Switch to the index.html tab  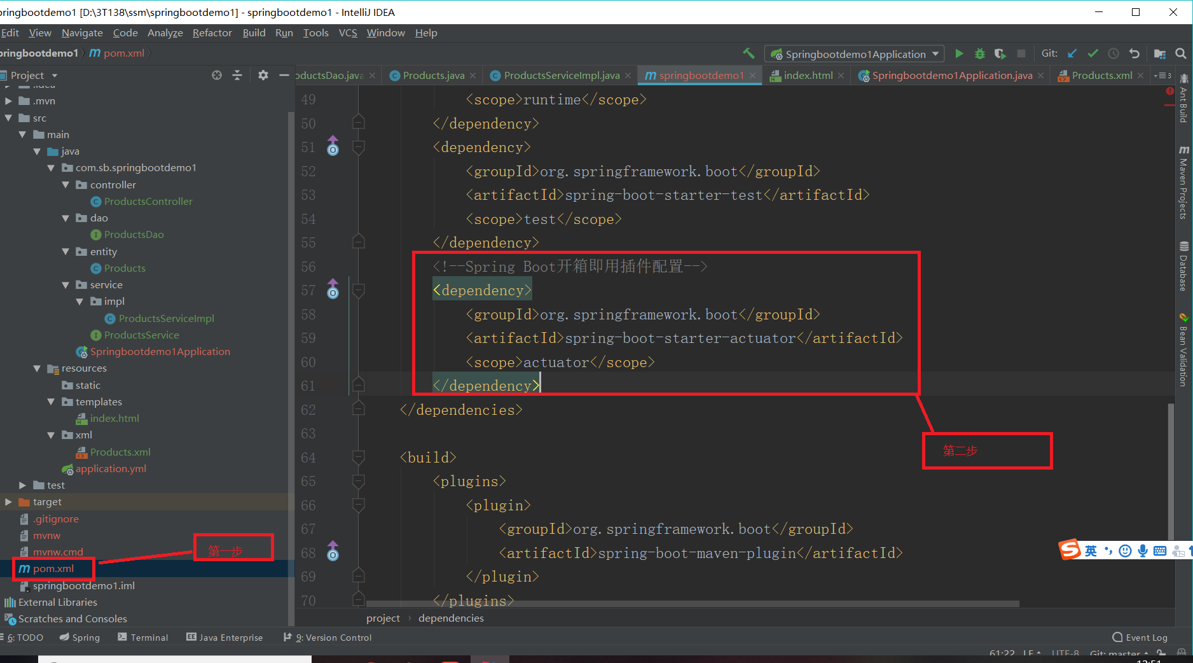click(807, 75)
